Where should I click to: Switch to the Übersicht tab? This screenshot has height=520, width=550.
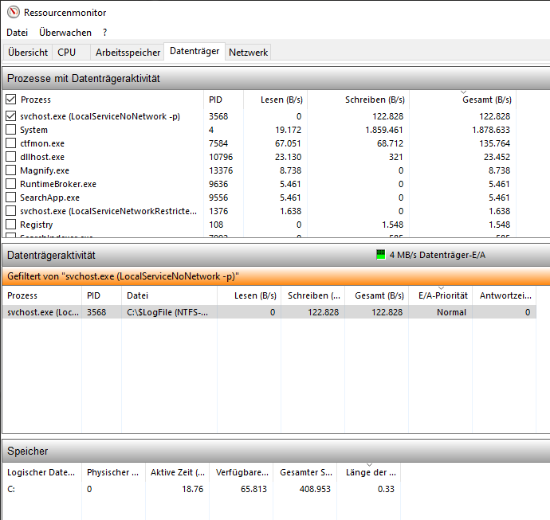(x=28, y=53)
